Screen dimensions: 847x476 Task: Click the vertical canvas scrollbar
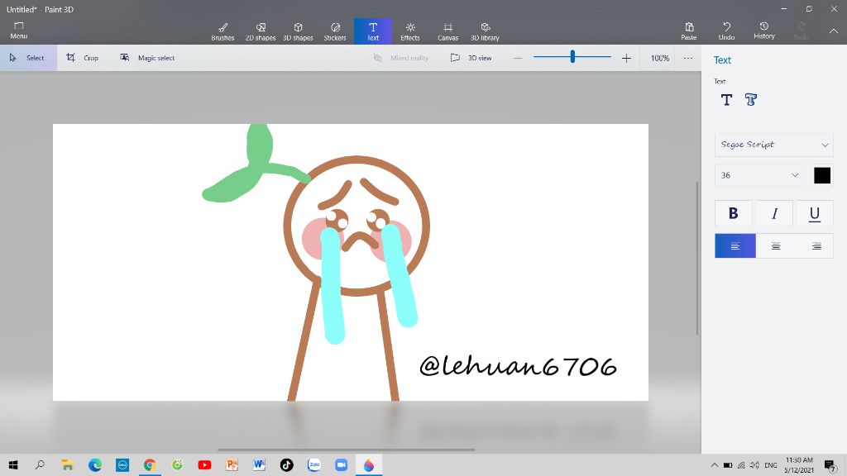(696, 258)
